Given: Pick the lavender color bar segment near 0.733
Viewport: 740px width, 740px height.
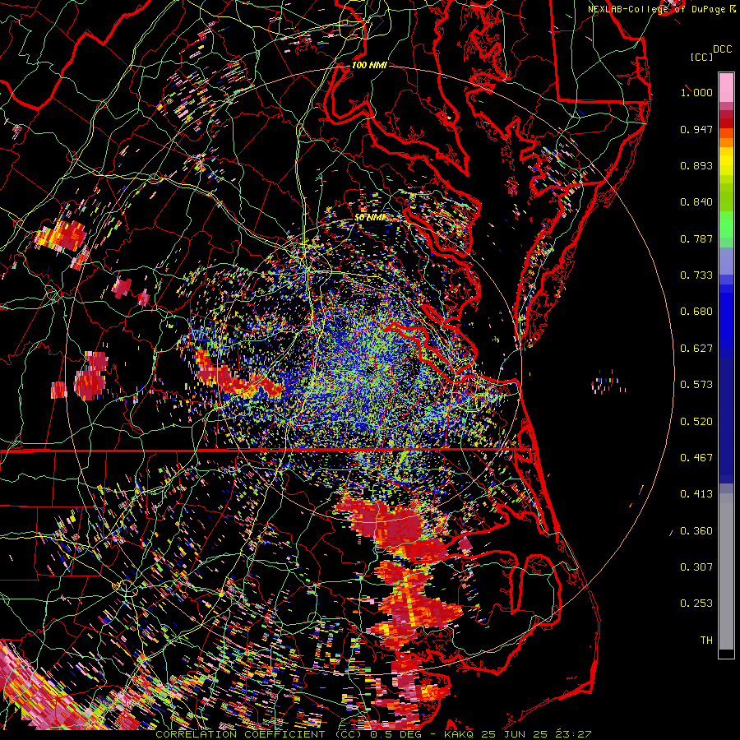Looking at the screenshot, I should point(726,261).
